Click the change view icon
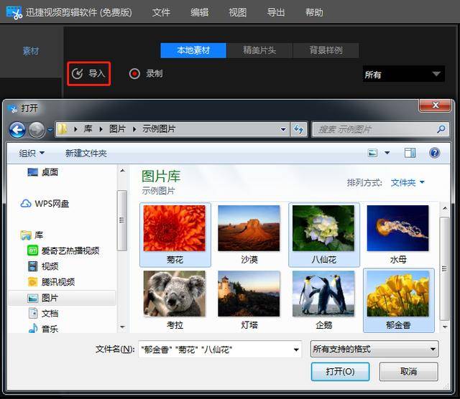Viewport: 460px width, 399px height. [372, 153]
